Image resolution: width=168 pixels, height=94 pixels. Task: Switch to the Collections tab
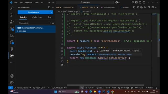point(37,17)
